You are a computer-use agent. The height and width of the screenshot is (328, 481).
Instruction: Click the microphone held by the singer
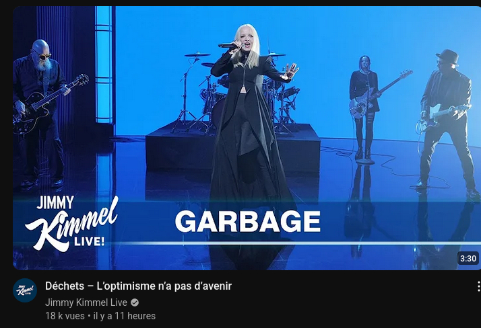click(x=229, y=46)
